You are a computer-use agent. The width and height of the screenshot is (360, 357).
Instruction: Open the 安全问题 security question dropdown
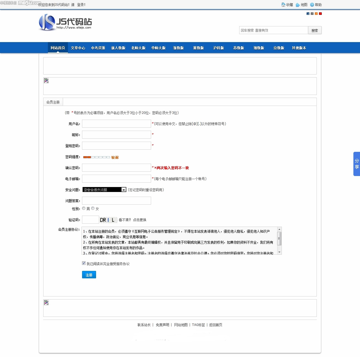tap(104, 190)
